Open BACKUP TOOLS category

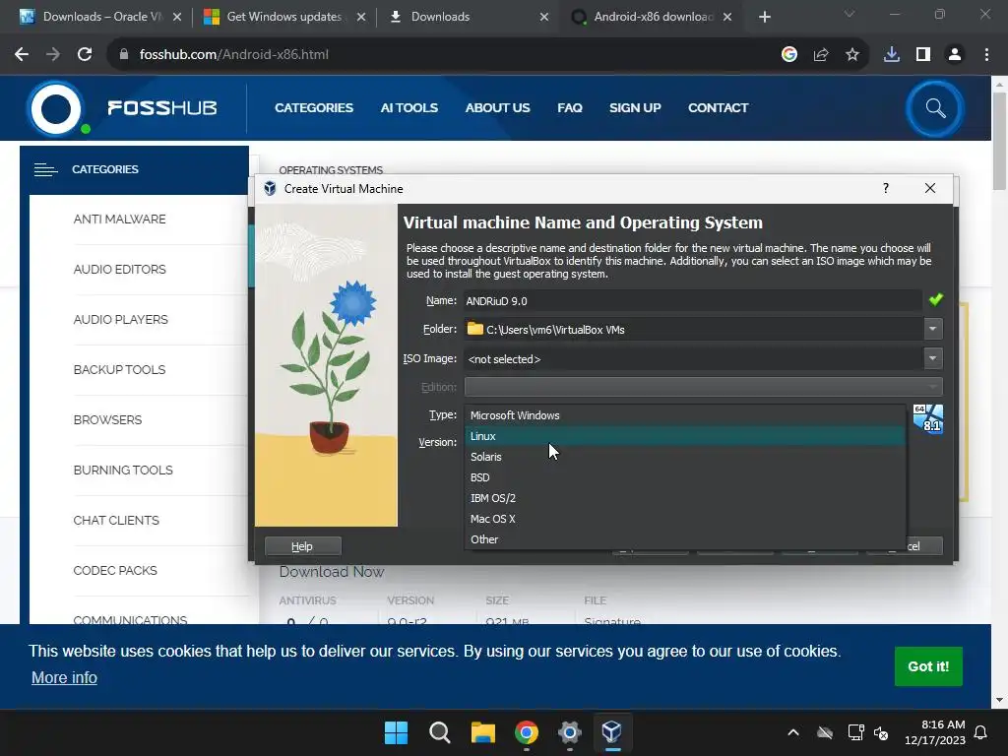point(119,370)
